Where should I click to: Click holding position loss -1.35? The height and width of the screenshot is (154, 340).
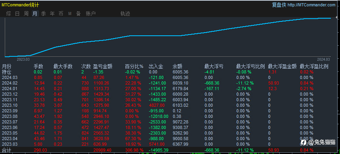click(x=98, y=72)
